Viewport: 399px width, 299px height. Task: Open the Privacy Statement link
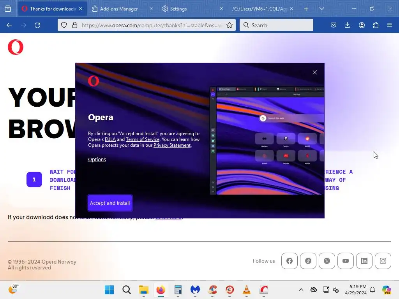point(172,145)
